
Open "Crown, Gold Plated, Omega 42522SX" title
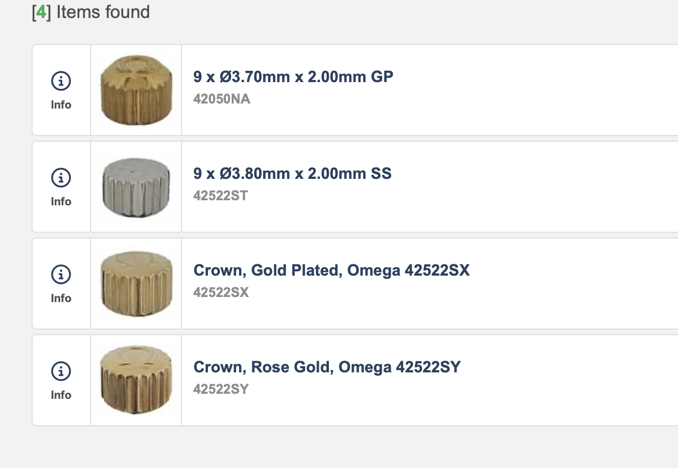click(x=331, y=271)
